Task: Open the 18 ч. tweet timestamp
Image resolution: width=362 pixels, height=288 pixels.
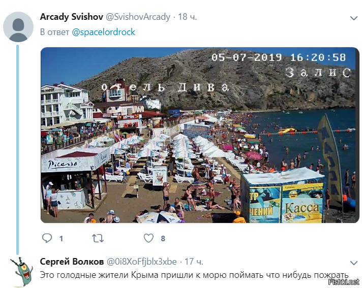Action: click(x=187, y=17)
